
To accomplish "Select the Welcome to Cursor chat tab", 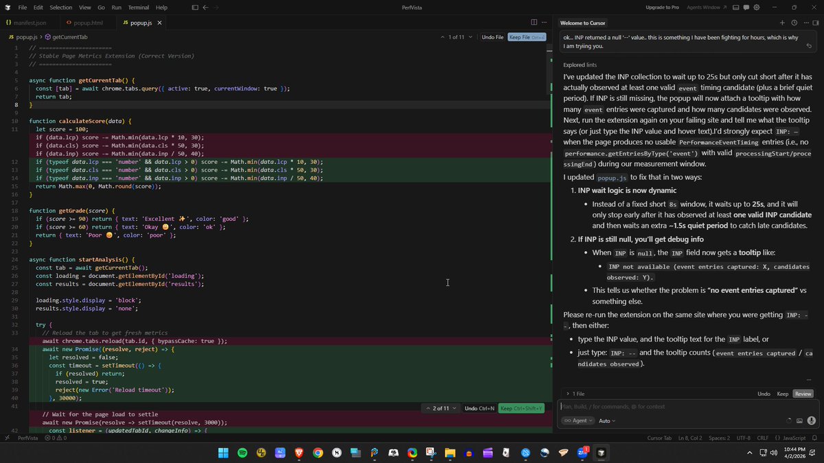I will tap(584, 22).
